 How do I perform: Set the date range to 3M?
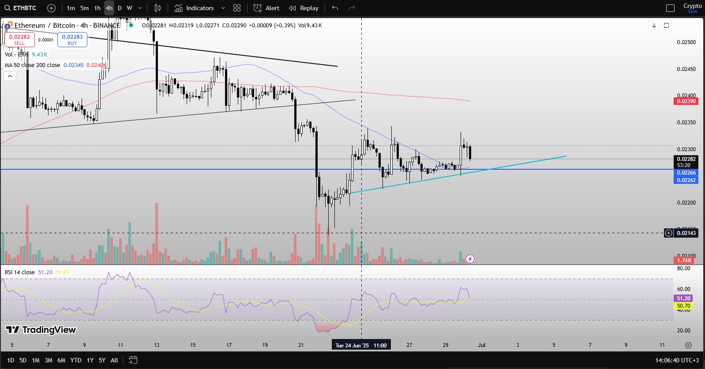(x=49, y=360)
